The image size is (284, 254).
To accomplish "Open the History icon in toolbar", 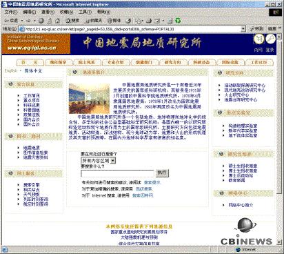I will pos(129,21).
